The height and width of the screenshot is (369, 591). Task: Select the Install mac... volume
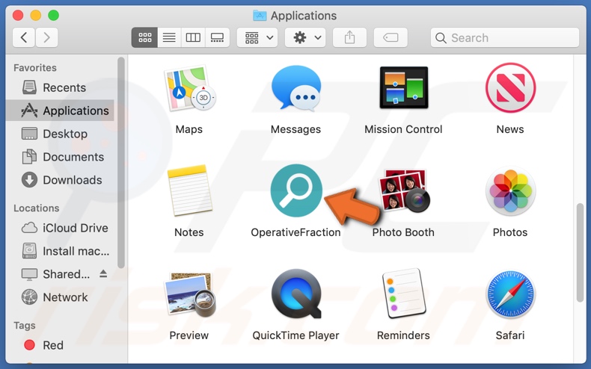pyautogui.click(x=61, y=251)
